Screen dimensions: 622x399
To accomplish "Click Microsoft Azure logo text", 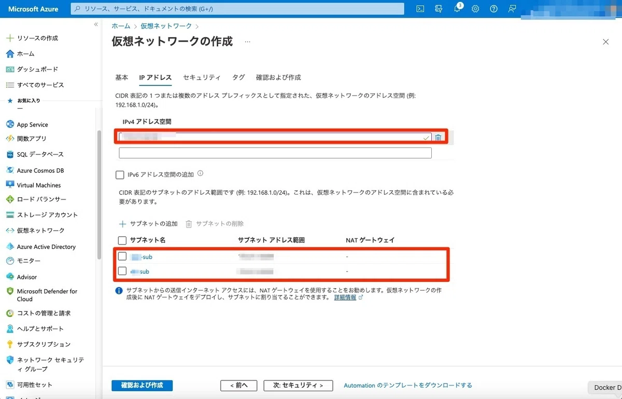I will [33, 9].
